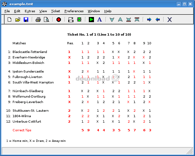This screenshot has height=156, width=195.
Task: Click the teal down-pointing triangle icon
Action: pyautogui.click(x=112, y=20)
